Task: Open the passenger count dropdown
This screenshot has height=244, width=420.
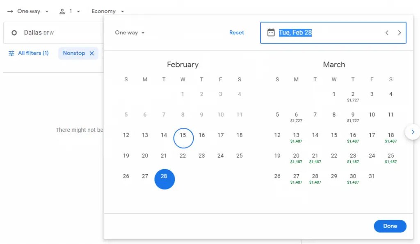Action: [70, 12]
